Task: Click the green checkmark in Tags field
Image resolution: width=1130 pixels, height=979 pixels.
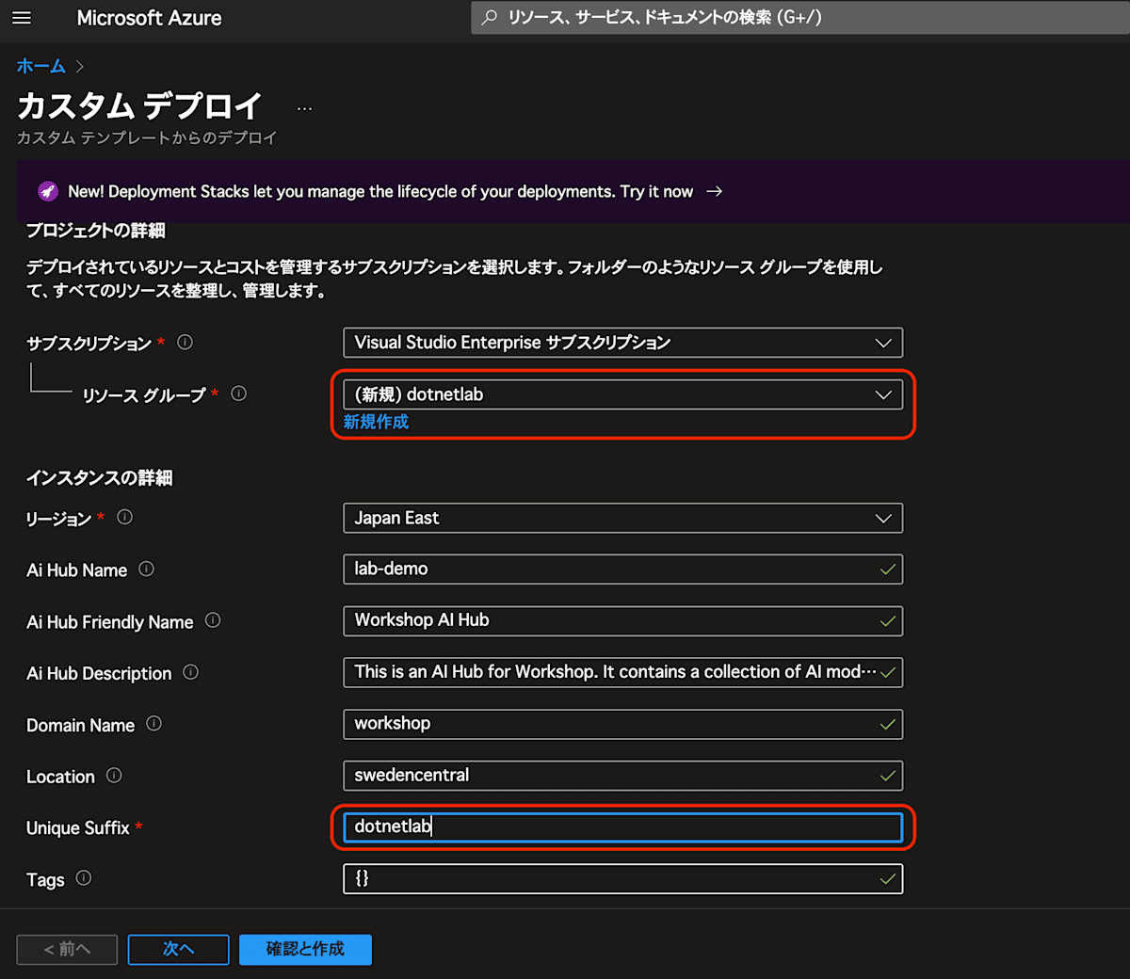Action: pyautogui.click(x=887, y=879)
